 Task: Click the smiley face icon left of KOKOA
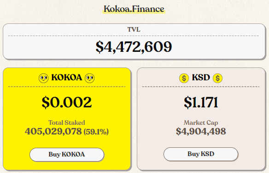(x=43, y=78)
